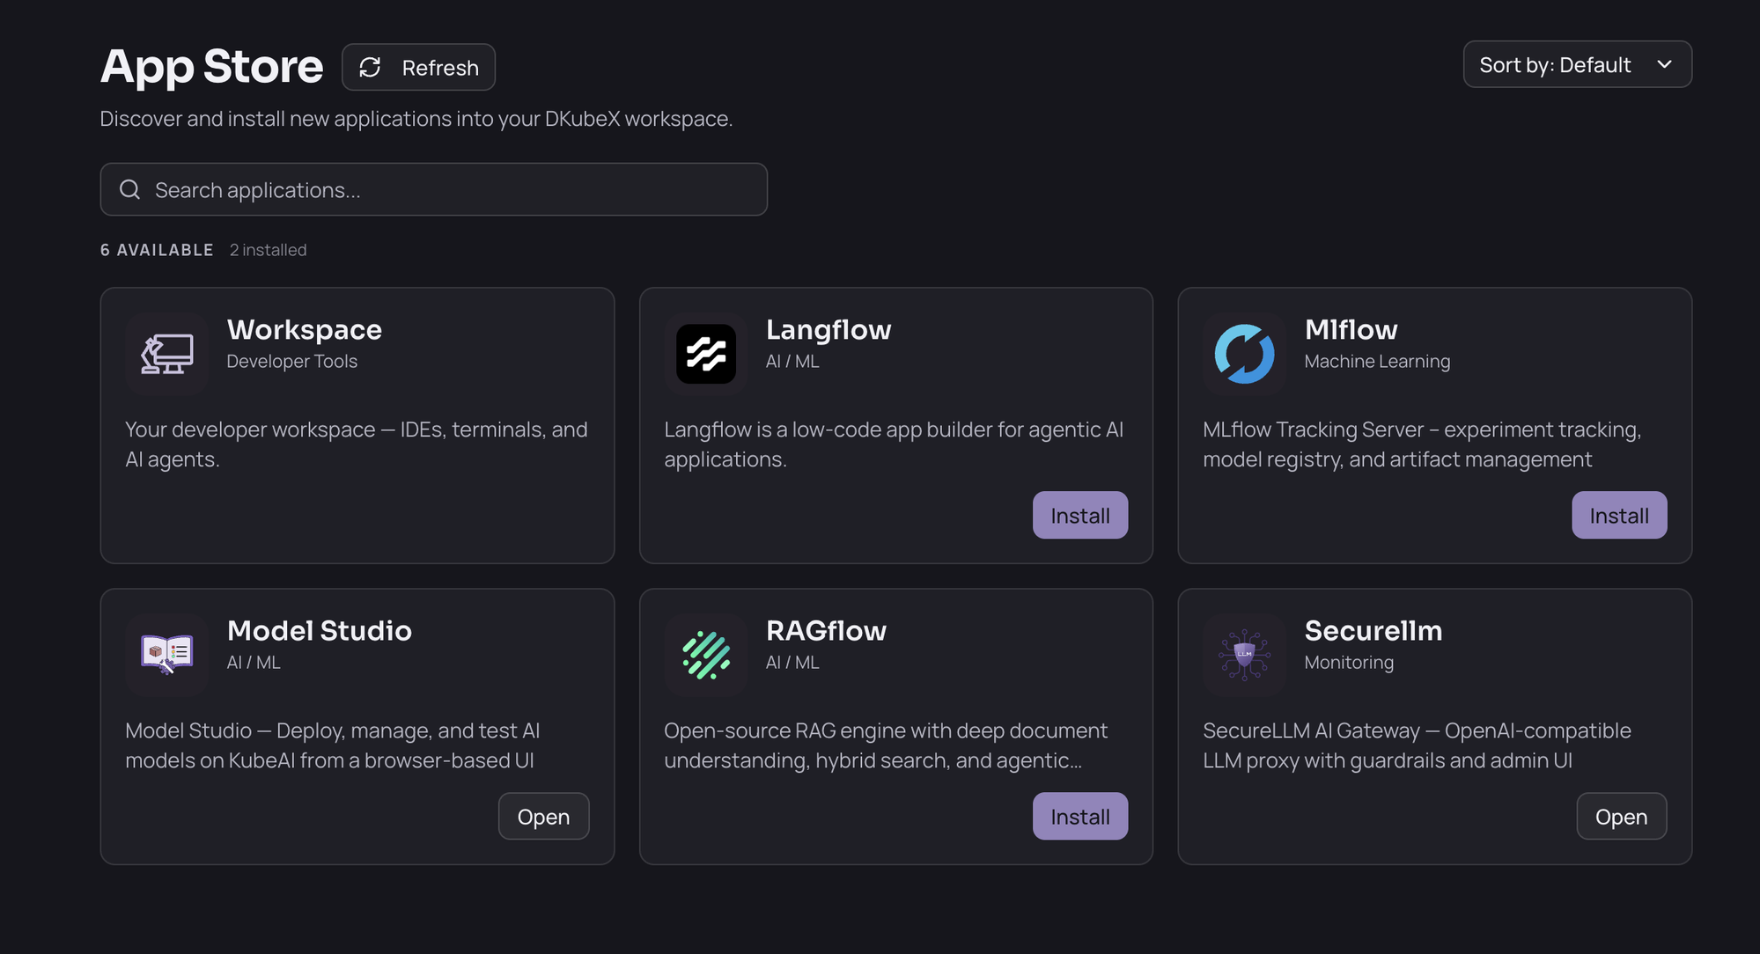Open the Model Studio app
Viewport: 1760px width, 954px height.
543,816
